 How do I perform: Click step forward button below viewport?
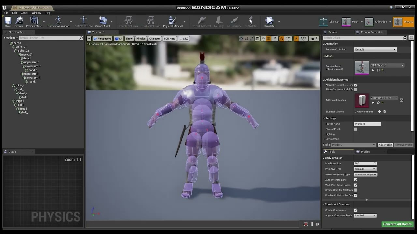318,224
